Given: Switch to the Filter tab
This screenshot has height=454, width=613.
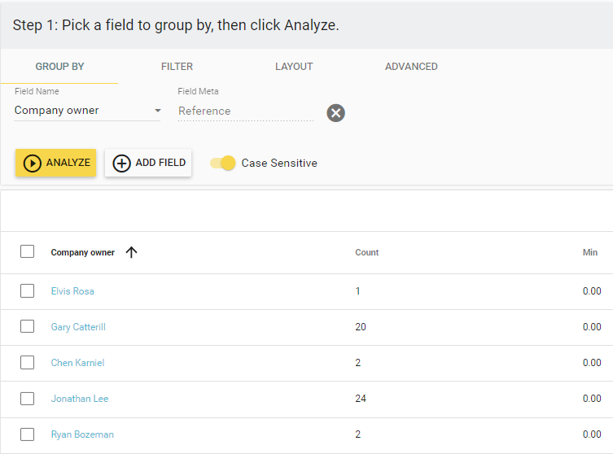Looking at the screenshot, I should pyautogui.click(x=177, y=67).
